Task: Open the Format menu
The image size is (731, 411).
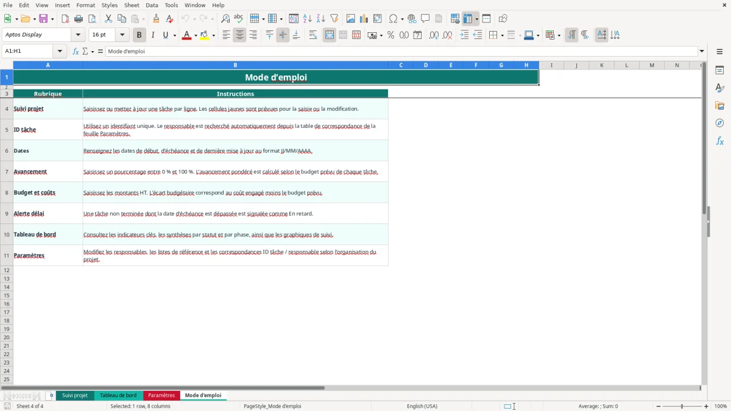Action: click(x=86, y=5)
